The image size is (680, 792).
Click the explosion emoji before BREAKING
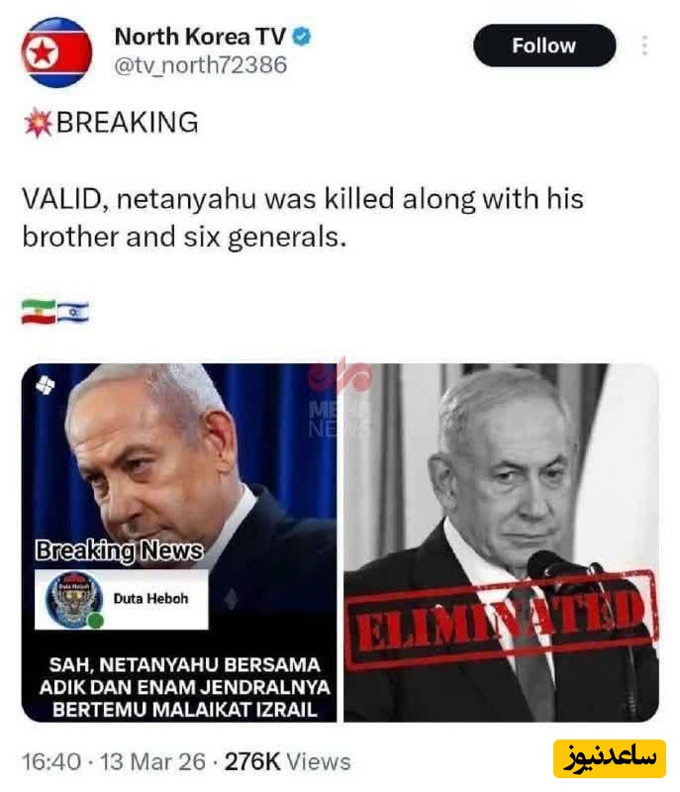click(x=38, y=123)
